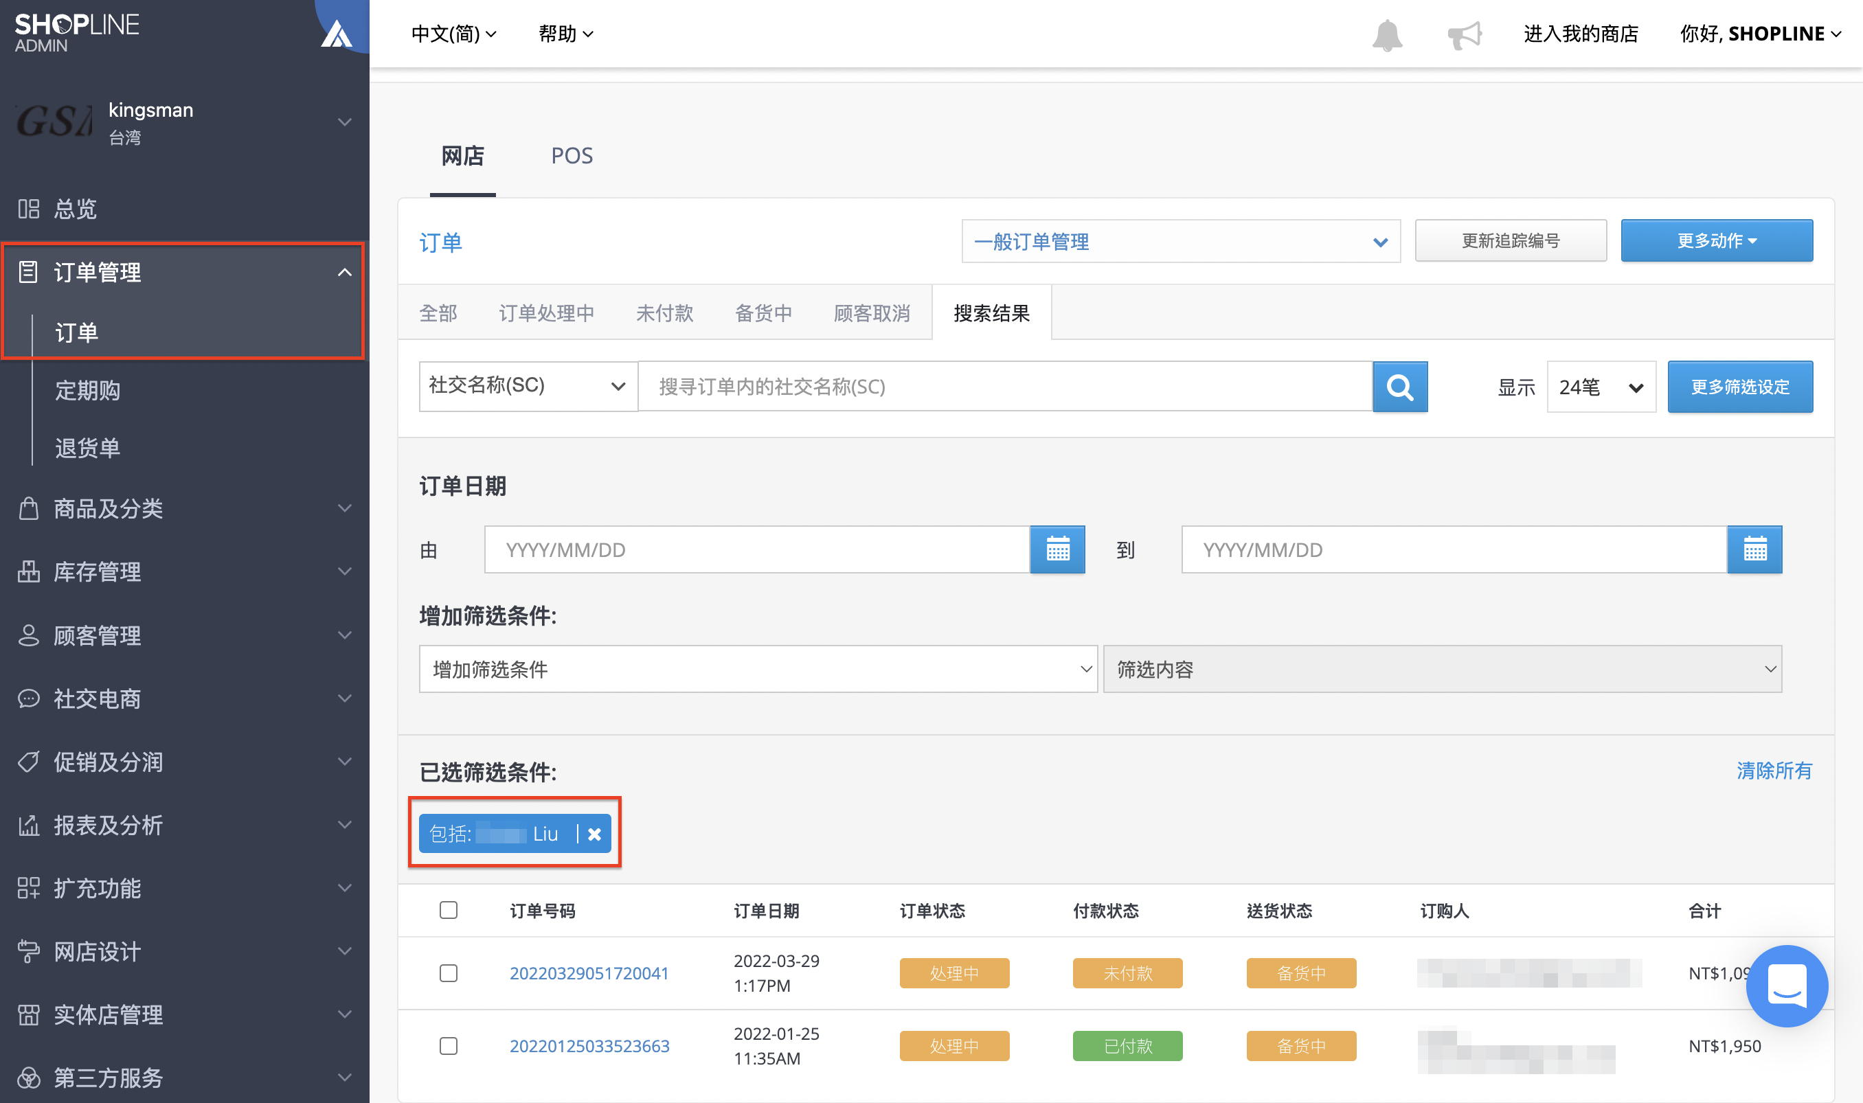
Task: Check order 20220125033523663 checkbox
Action: (x=449, y=1046)
